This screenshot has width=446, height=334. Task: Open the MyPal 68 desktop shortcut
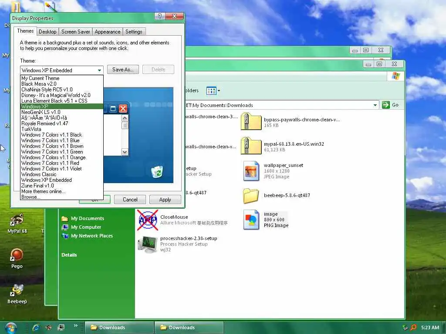pos(17,224)
